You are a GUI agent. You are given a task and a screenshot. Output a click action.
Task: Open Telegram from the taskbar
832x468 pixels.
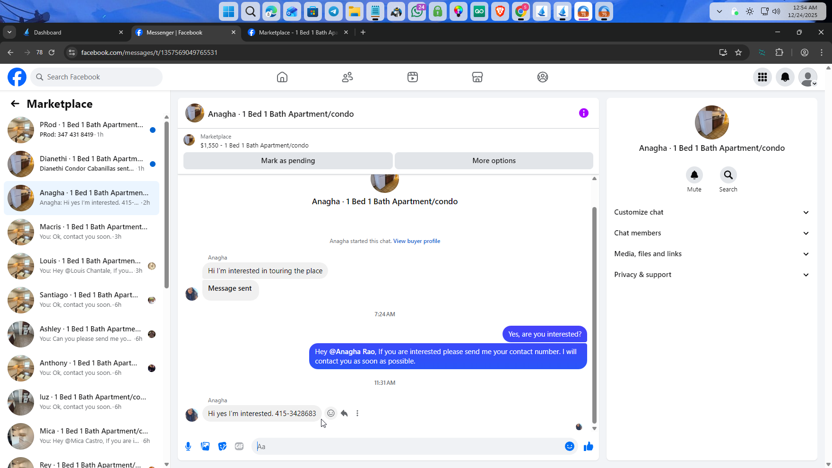(334, 11)
